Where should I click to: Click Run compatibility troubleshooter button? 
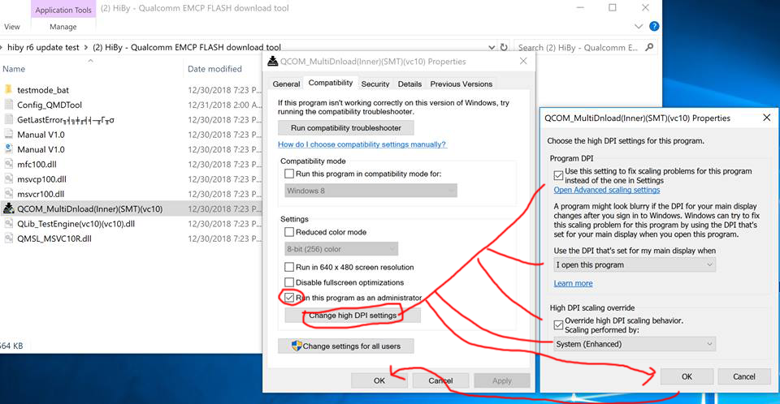(x=346, y=127)
